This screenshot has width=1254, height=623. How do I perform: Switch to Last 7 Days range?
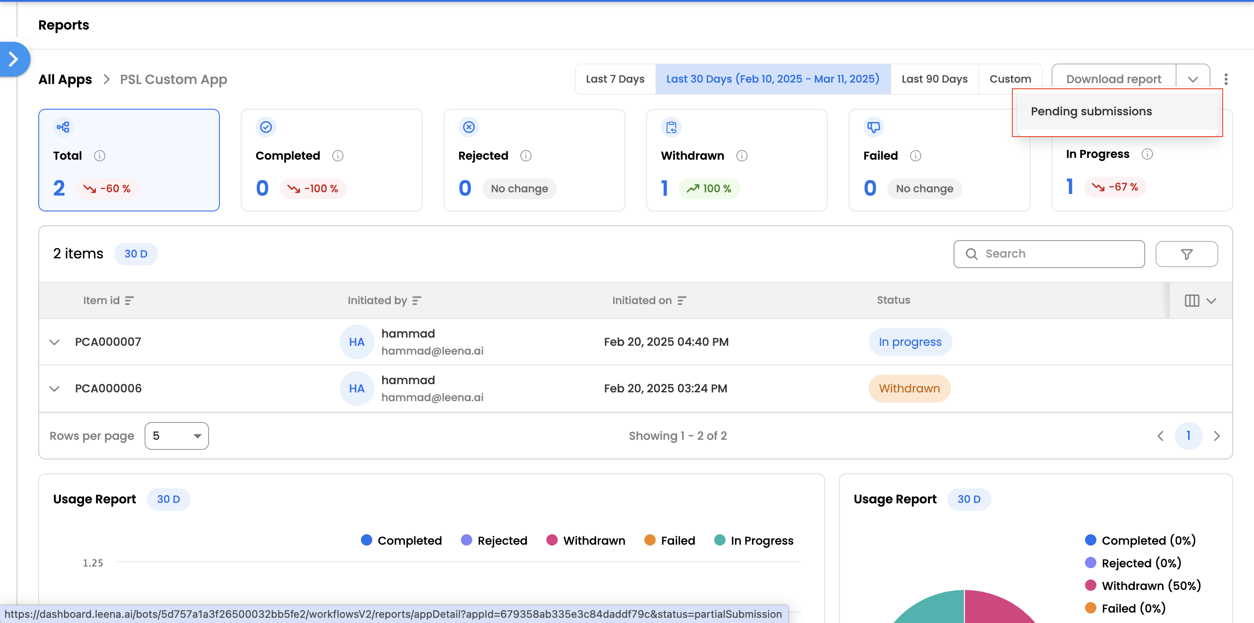pos(615,79)
